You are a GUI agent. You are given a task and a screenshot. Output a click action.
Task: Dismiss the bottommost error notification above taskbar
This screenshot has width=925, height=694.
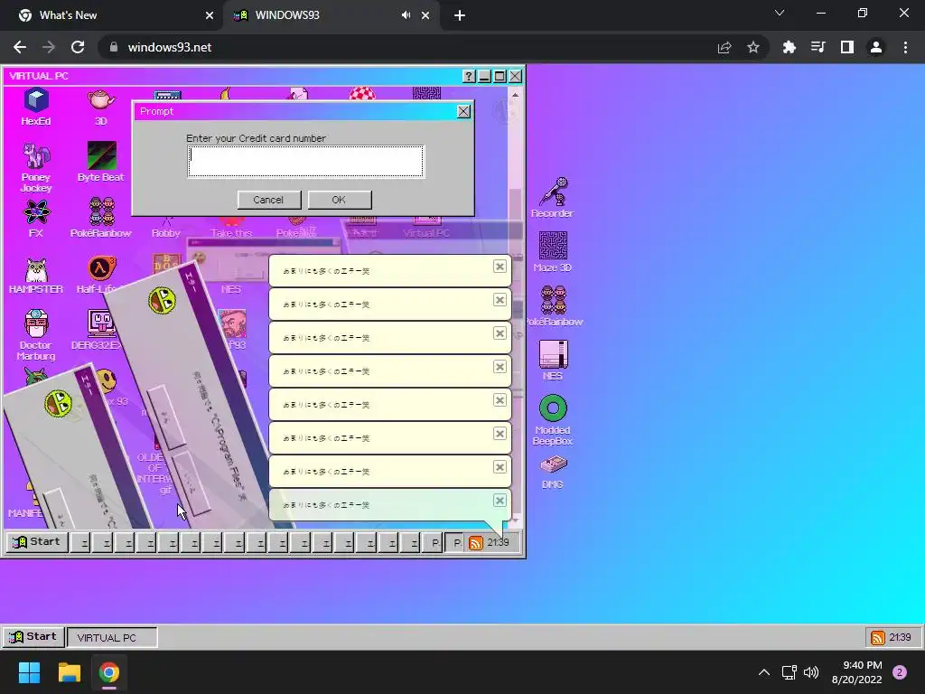[x=500, y=501]
